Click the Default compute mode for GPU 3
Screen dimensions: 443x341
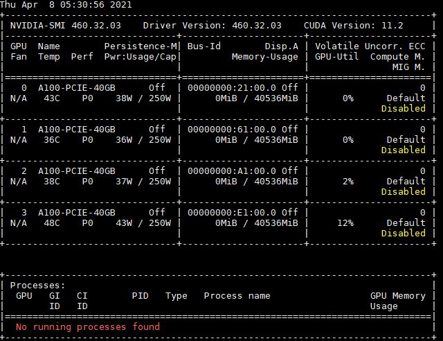406,223
